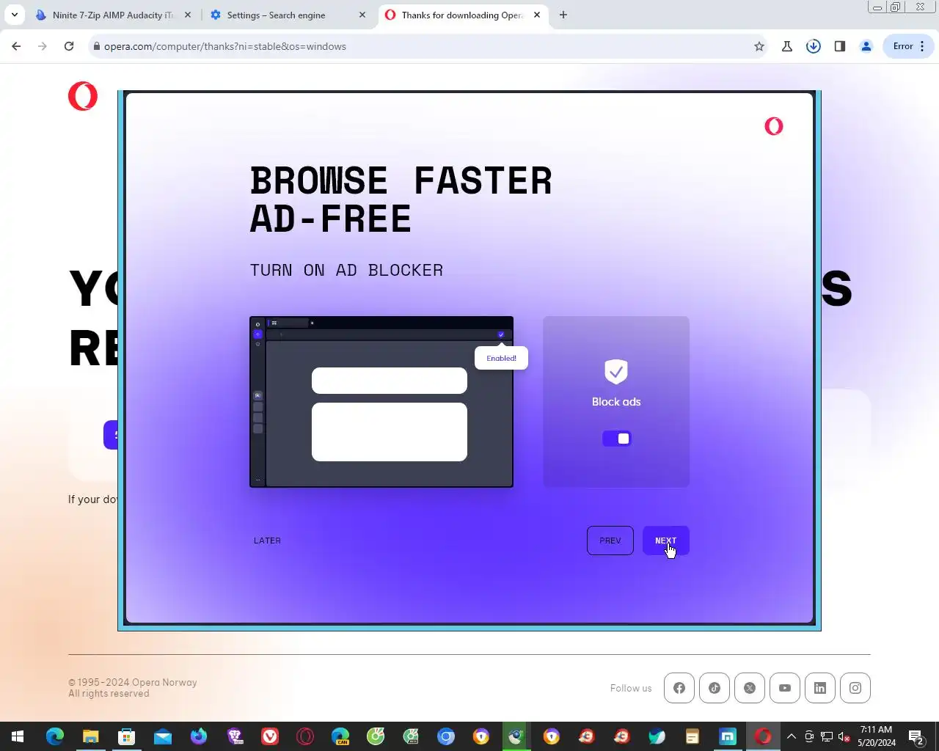Click the red Opera icon in the taskbar
The height and width of the screenshot is (751, 939).
tap(763, 736)
